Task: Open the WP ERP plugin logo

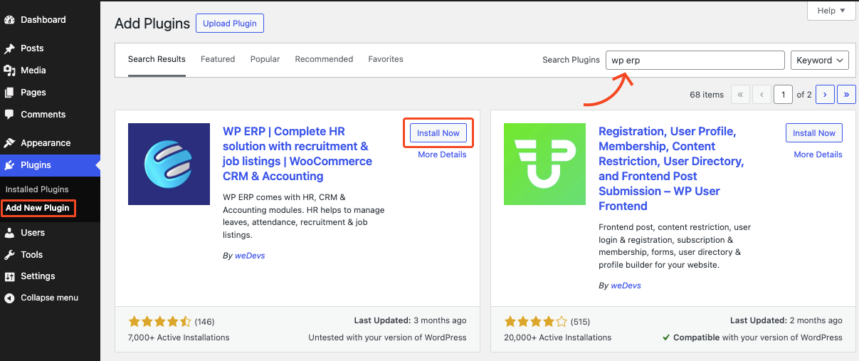Action: pyautogui.click(x=169, y=164)
